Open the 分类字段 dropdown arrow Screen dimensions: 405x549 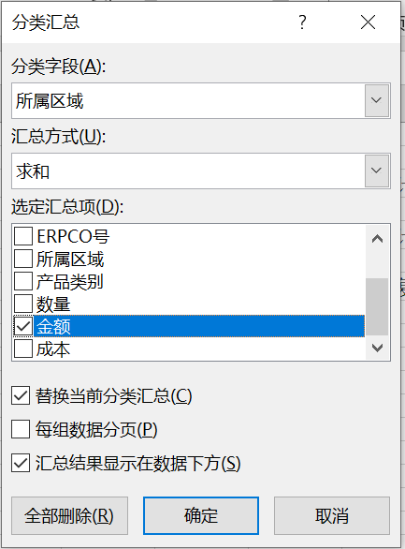coord(377,100)
